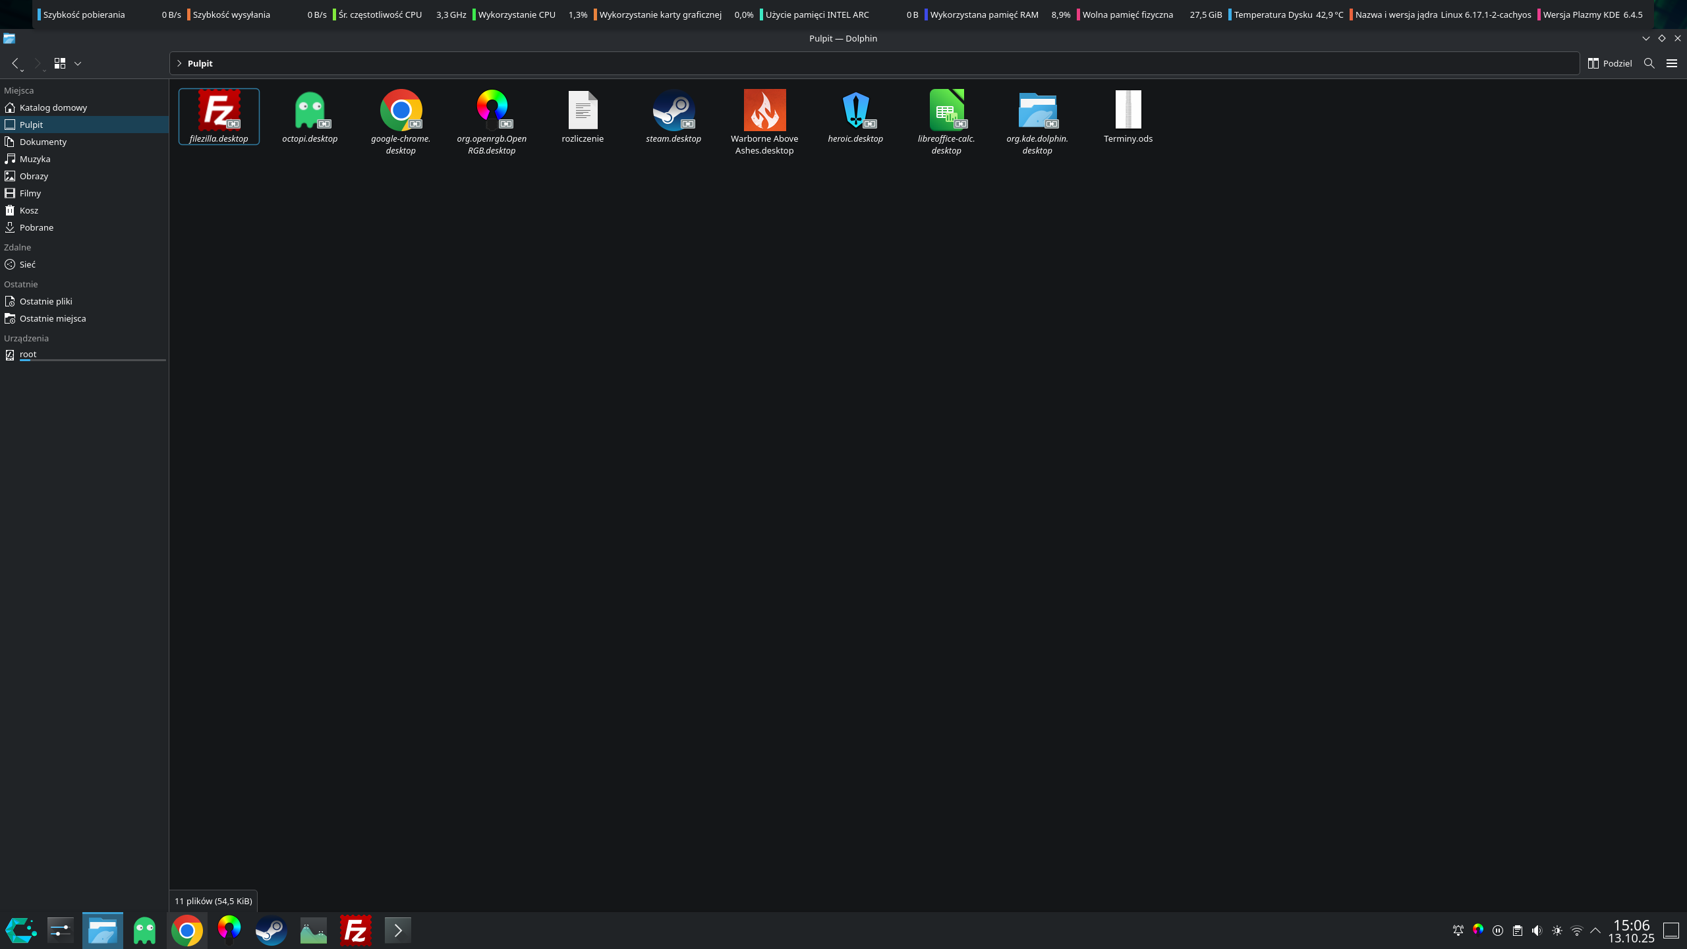Go to Pobrane in the sidebar
The height and width of the screenshot is (949, 1687).
36,227
